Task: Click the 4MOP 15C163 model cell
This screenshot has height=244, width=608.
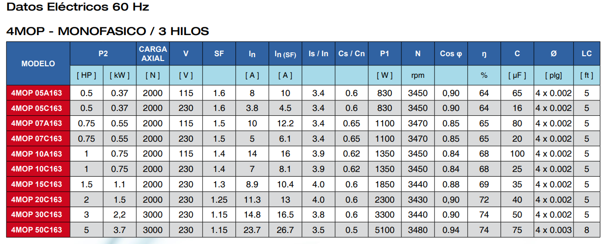Action: [x=38, y=184]
